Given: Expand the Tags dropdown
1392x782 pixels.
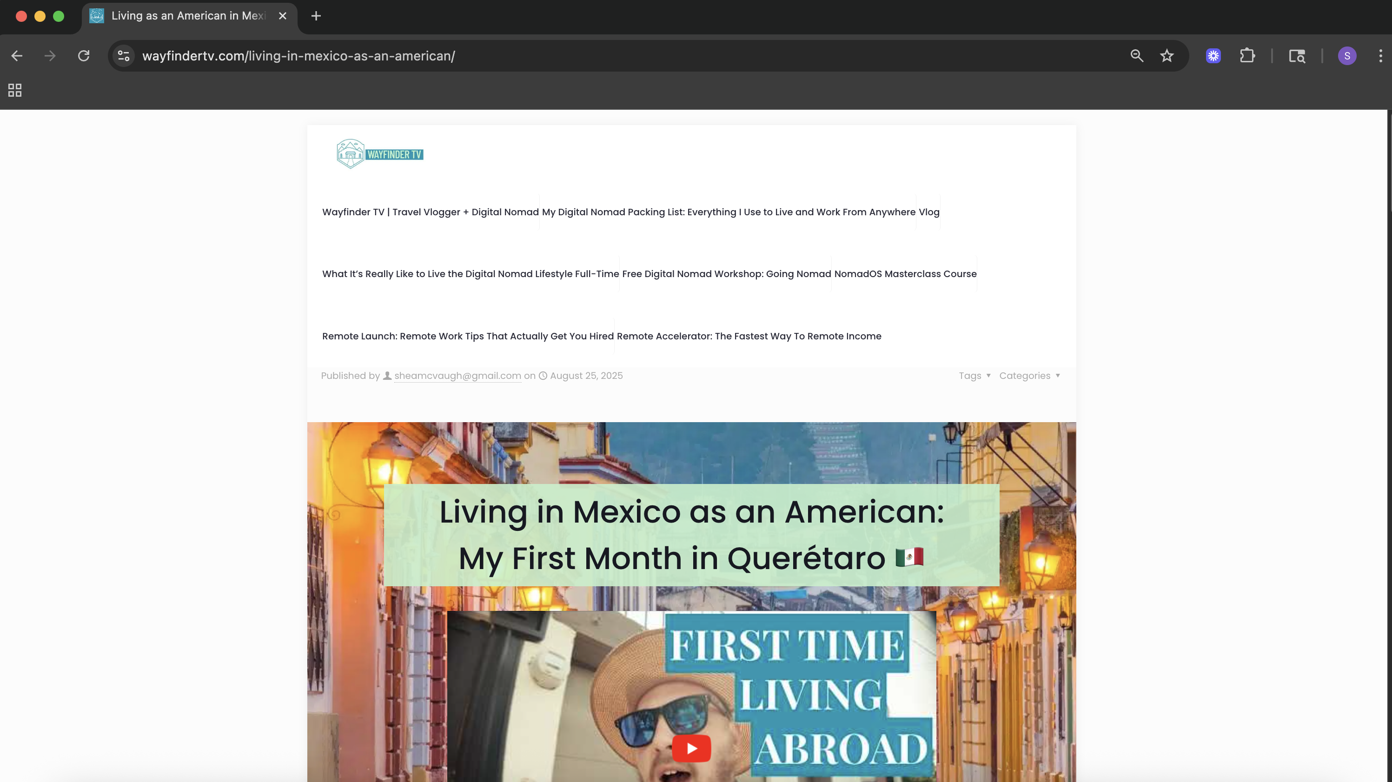Looking at the screenshot, I should coord(974,376).
